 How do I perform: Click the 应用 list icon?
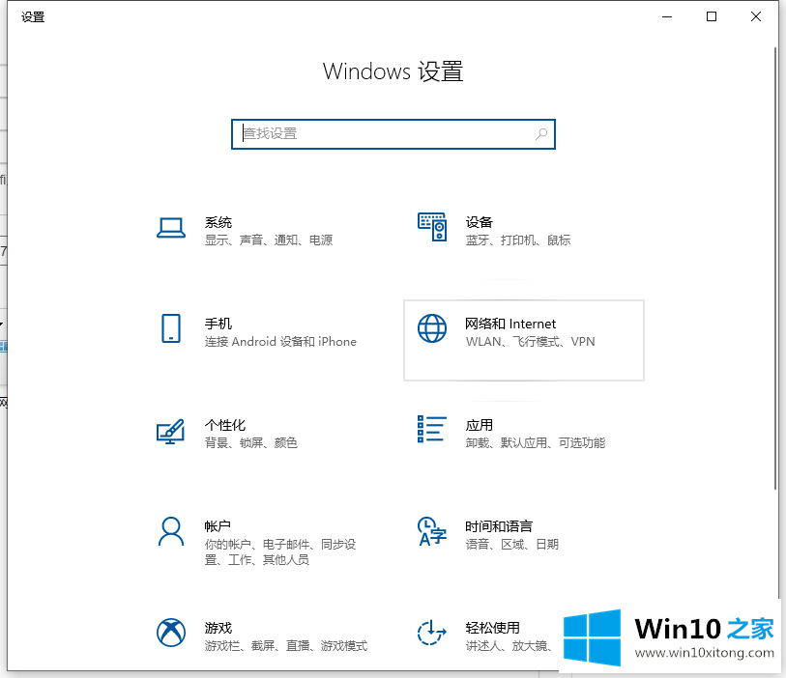(432, 429)
